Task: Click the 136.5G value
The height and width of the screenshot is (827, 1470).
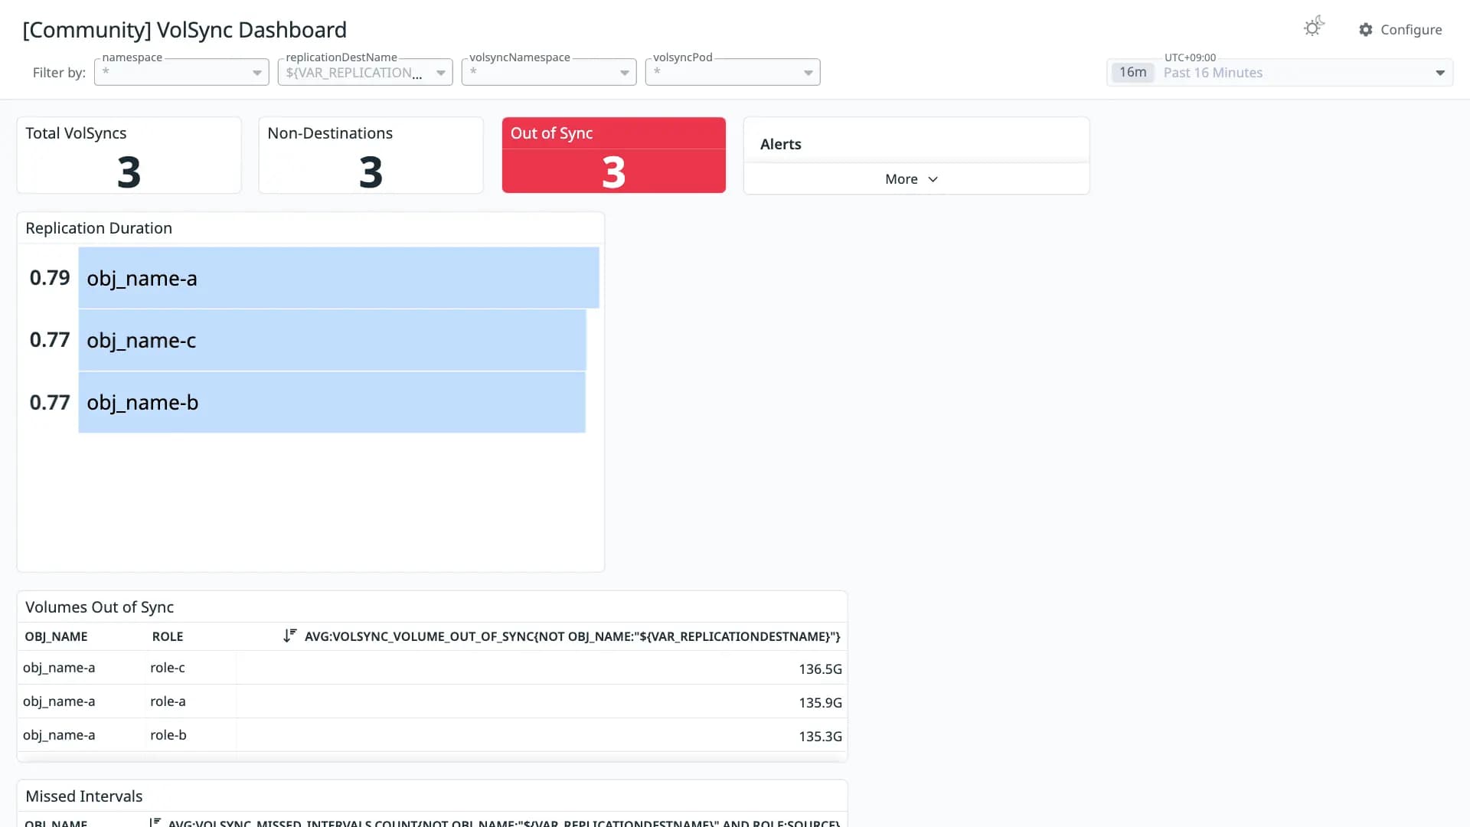Action: [x=820, y=669]
